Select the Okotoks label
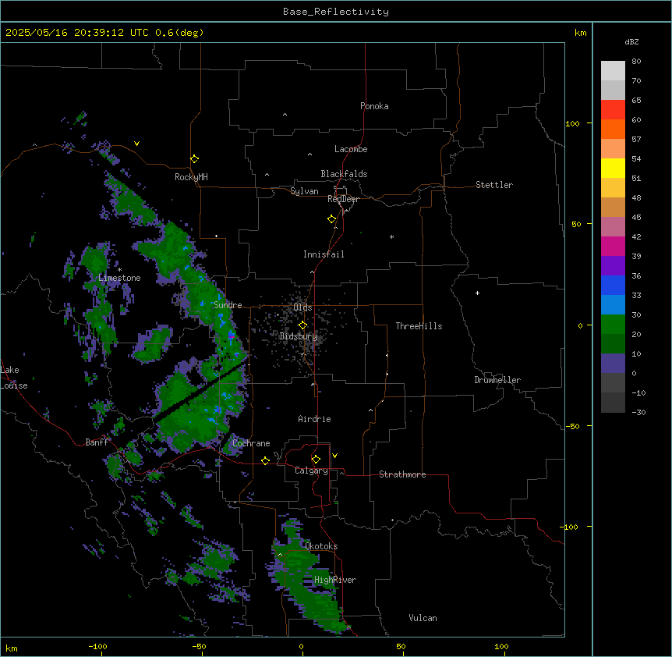 [321, 546]
